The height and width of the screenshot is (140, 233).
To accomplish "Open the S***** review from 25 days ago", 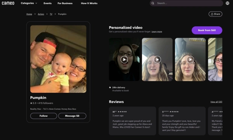I will point(182,121).
